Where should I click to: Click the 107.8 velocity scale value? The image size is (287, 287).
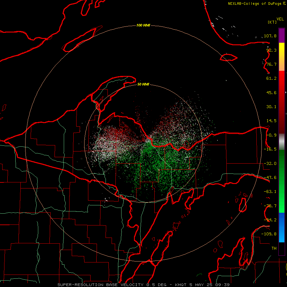(270, 36)
